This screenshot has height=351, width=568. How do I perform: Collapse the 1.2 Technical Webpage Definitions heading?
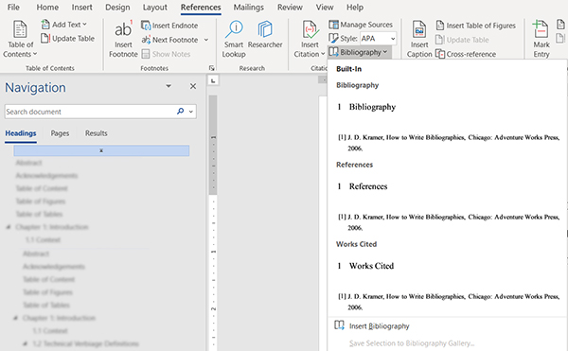point(25,343)
